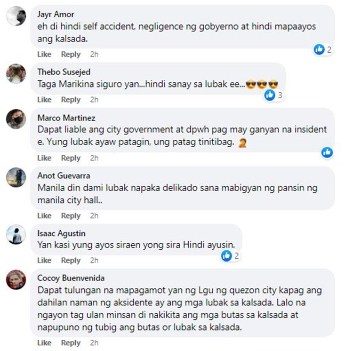This screenshot has width=353, height=351.
Task: Open Anot Guevarra's profile avatar
Action: pos(16,177)
